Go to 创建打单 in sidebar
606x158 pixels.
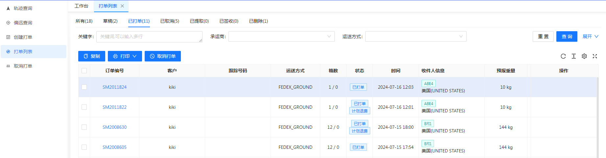[x=23, y=37]
